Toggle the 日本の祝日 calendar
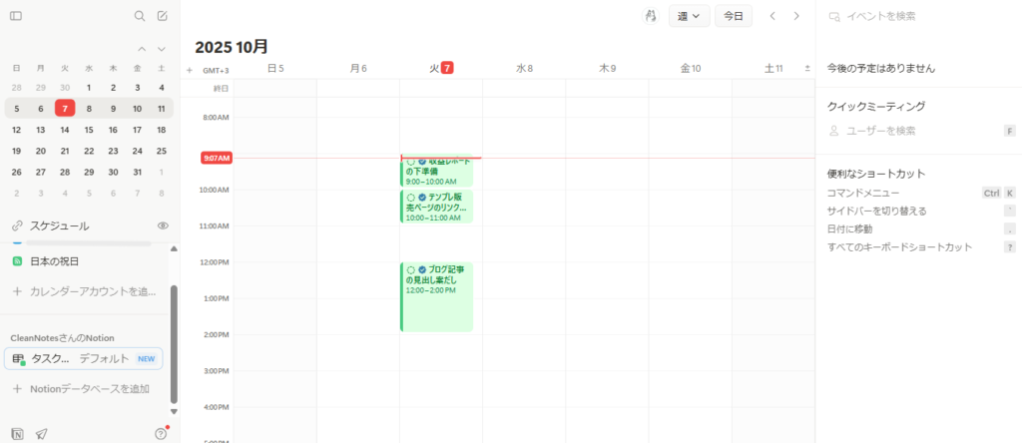Screen dimensions: 1022x443 click(17, 261)
